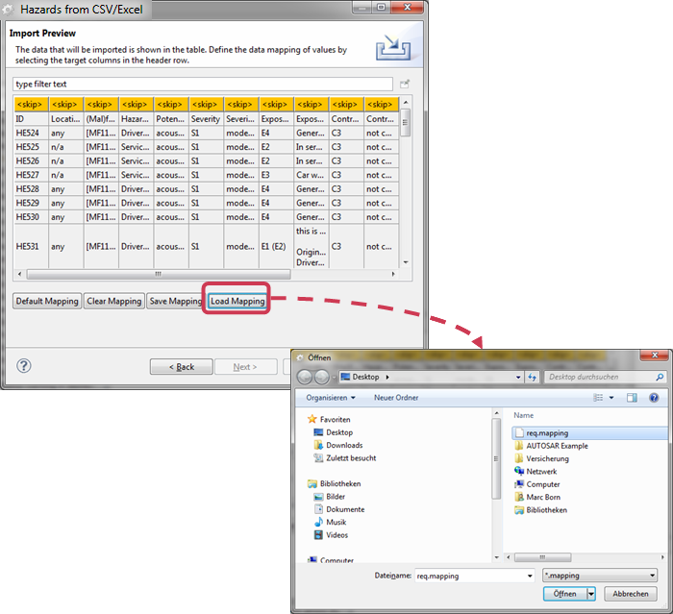
Task: Click the view mode icon in Öffnen toolbar
Action: (598, 398)
